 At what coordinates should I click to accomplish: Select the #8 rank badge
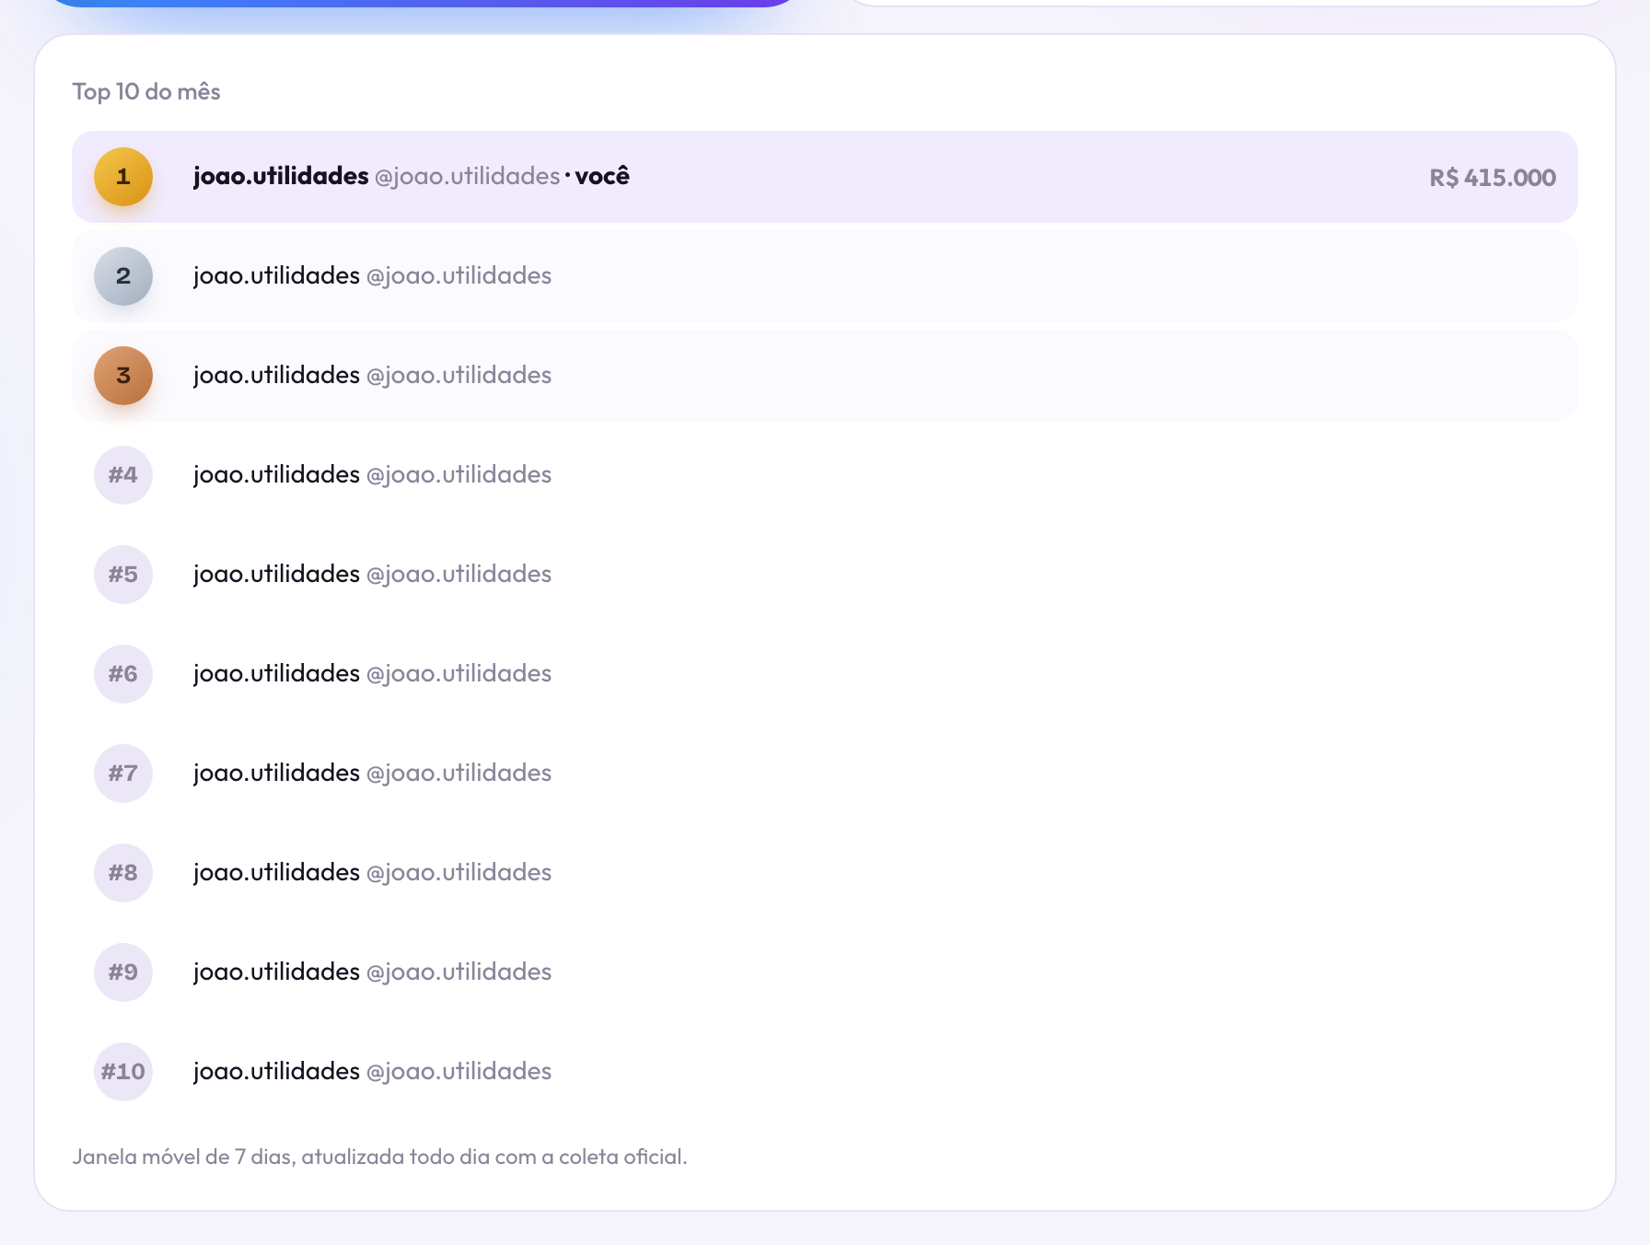click(123, 873)
